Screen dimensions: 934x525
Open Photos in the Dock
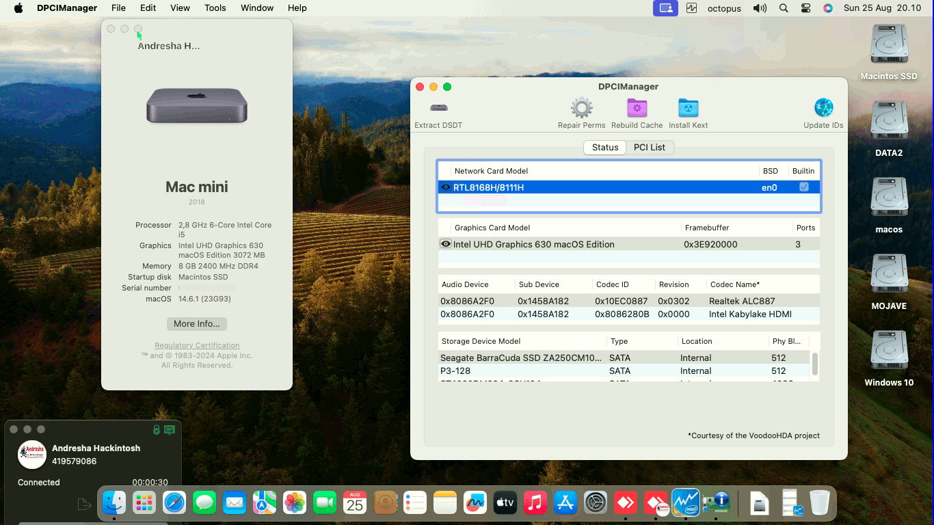point(295,503)
